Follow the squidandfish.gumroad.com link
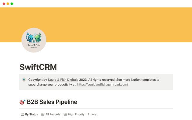 (103, 85)
